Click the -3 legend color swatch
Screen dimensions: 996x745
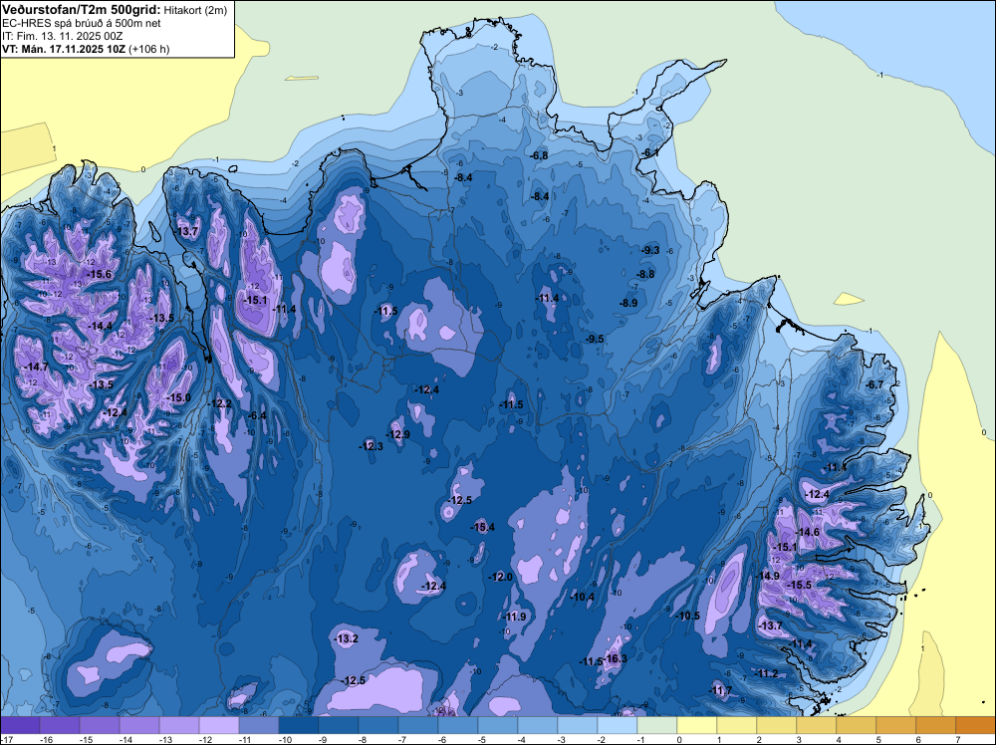578,725
